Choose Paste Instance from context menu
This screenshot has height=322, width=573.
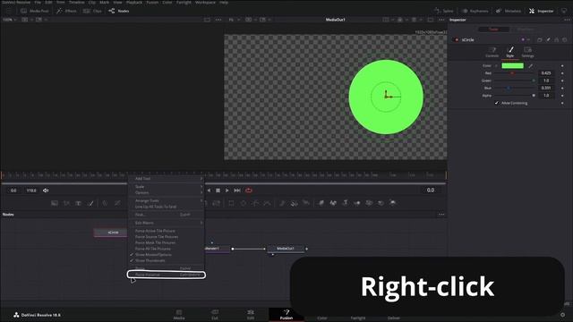[x=166, y=275]
